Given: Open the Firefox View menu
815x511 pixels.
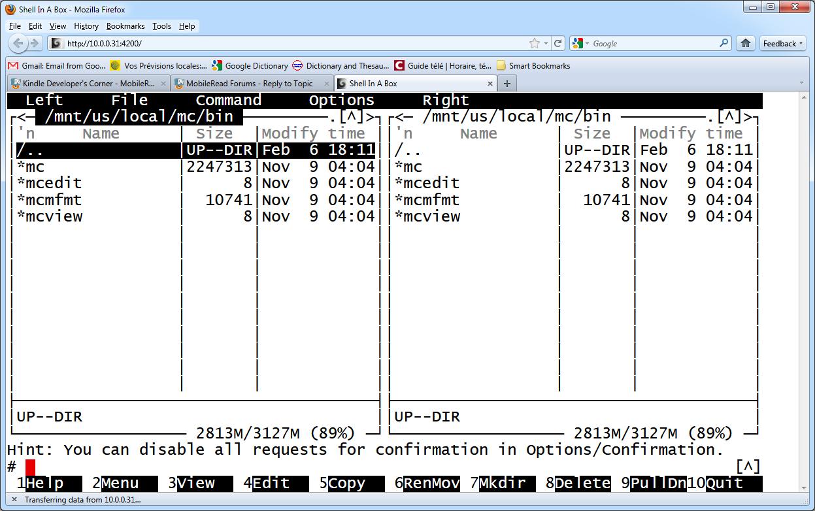Looking at the screenshot, I should [58, 26].
